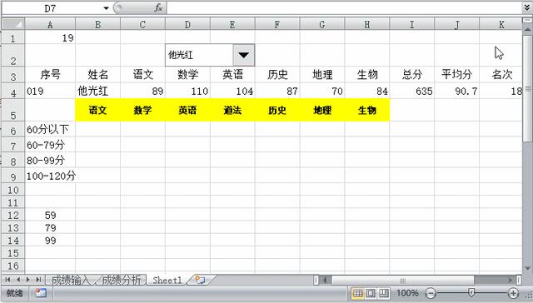Go to first sheet navigation arrow
The height and width of the screenshot is (303, 533).
point(7,280)
